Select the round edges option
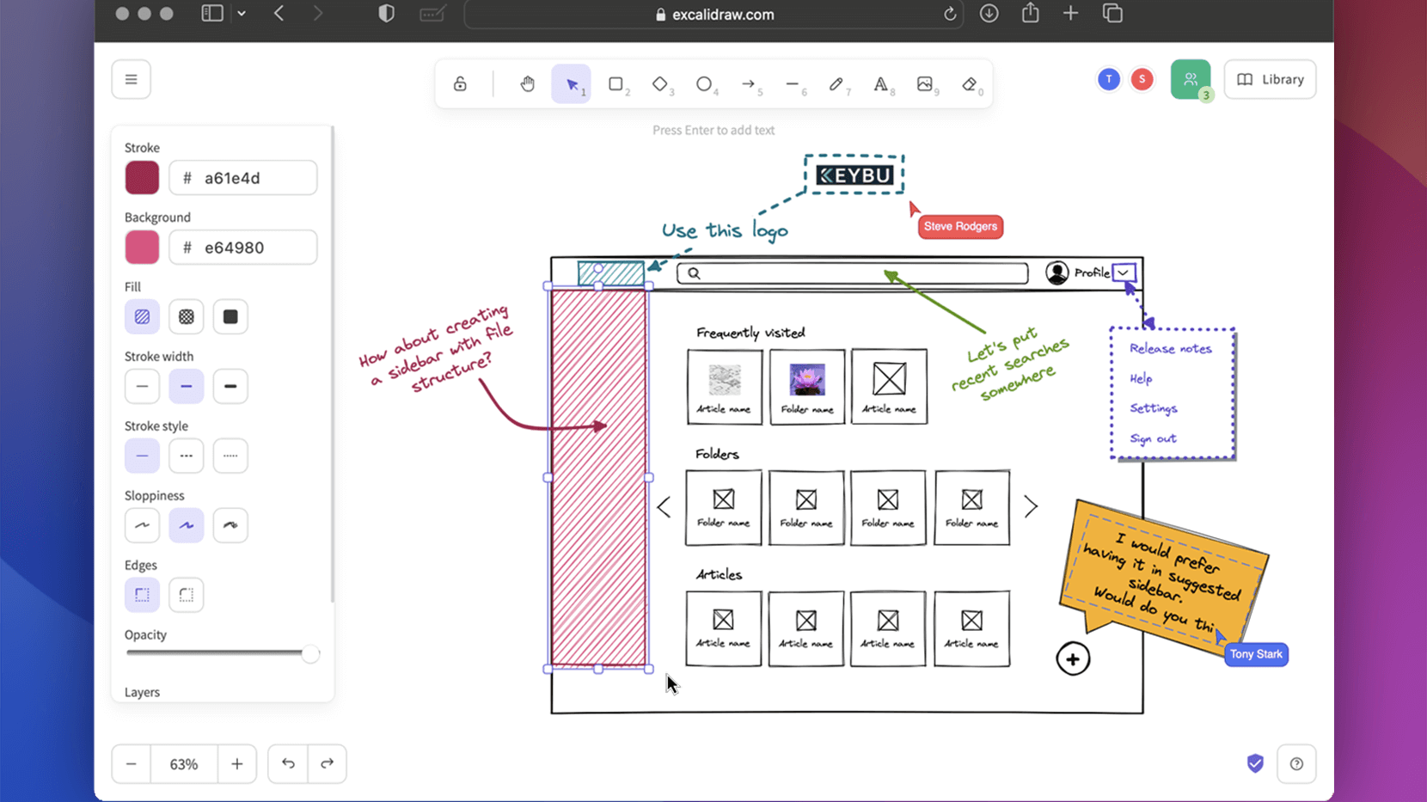Image resolution: width=1427 pixels, height=802 pixels. [186, 595]
